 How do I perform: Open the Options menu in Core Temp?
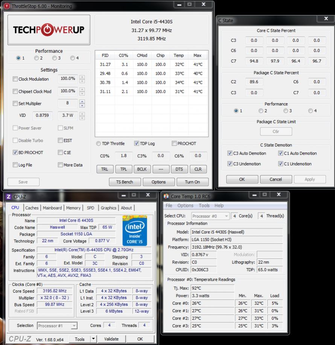(186, 205)
